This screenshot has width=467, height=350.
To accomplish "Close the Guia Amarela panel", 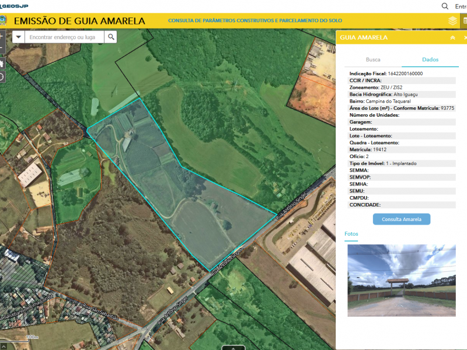I will pos(465,37).
